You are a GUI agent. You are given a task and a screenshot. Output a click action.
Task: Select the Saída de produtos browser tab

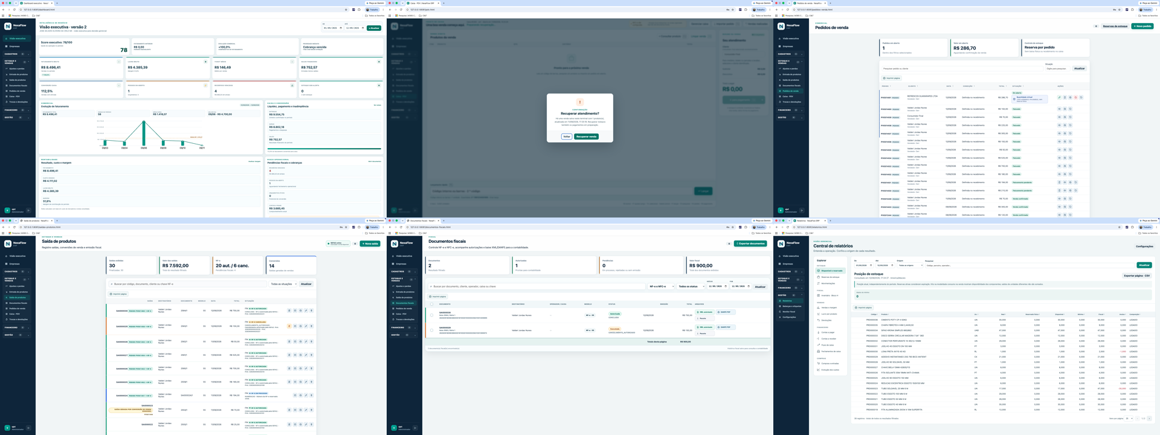tap(35, 221)
